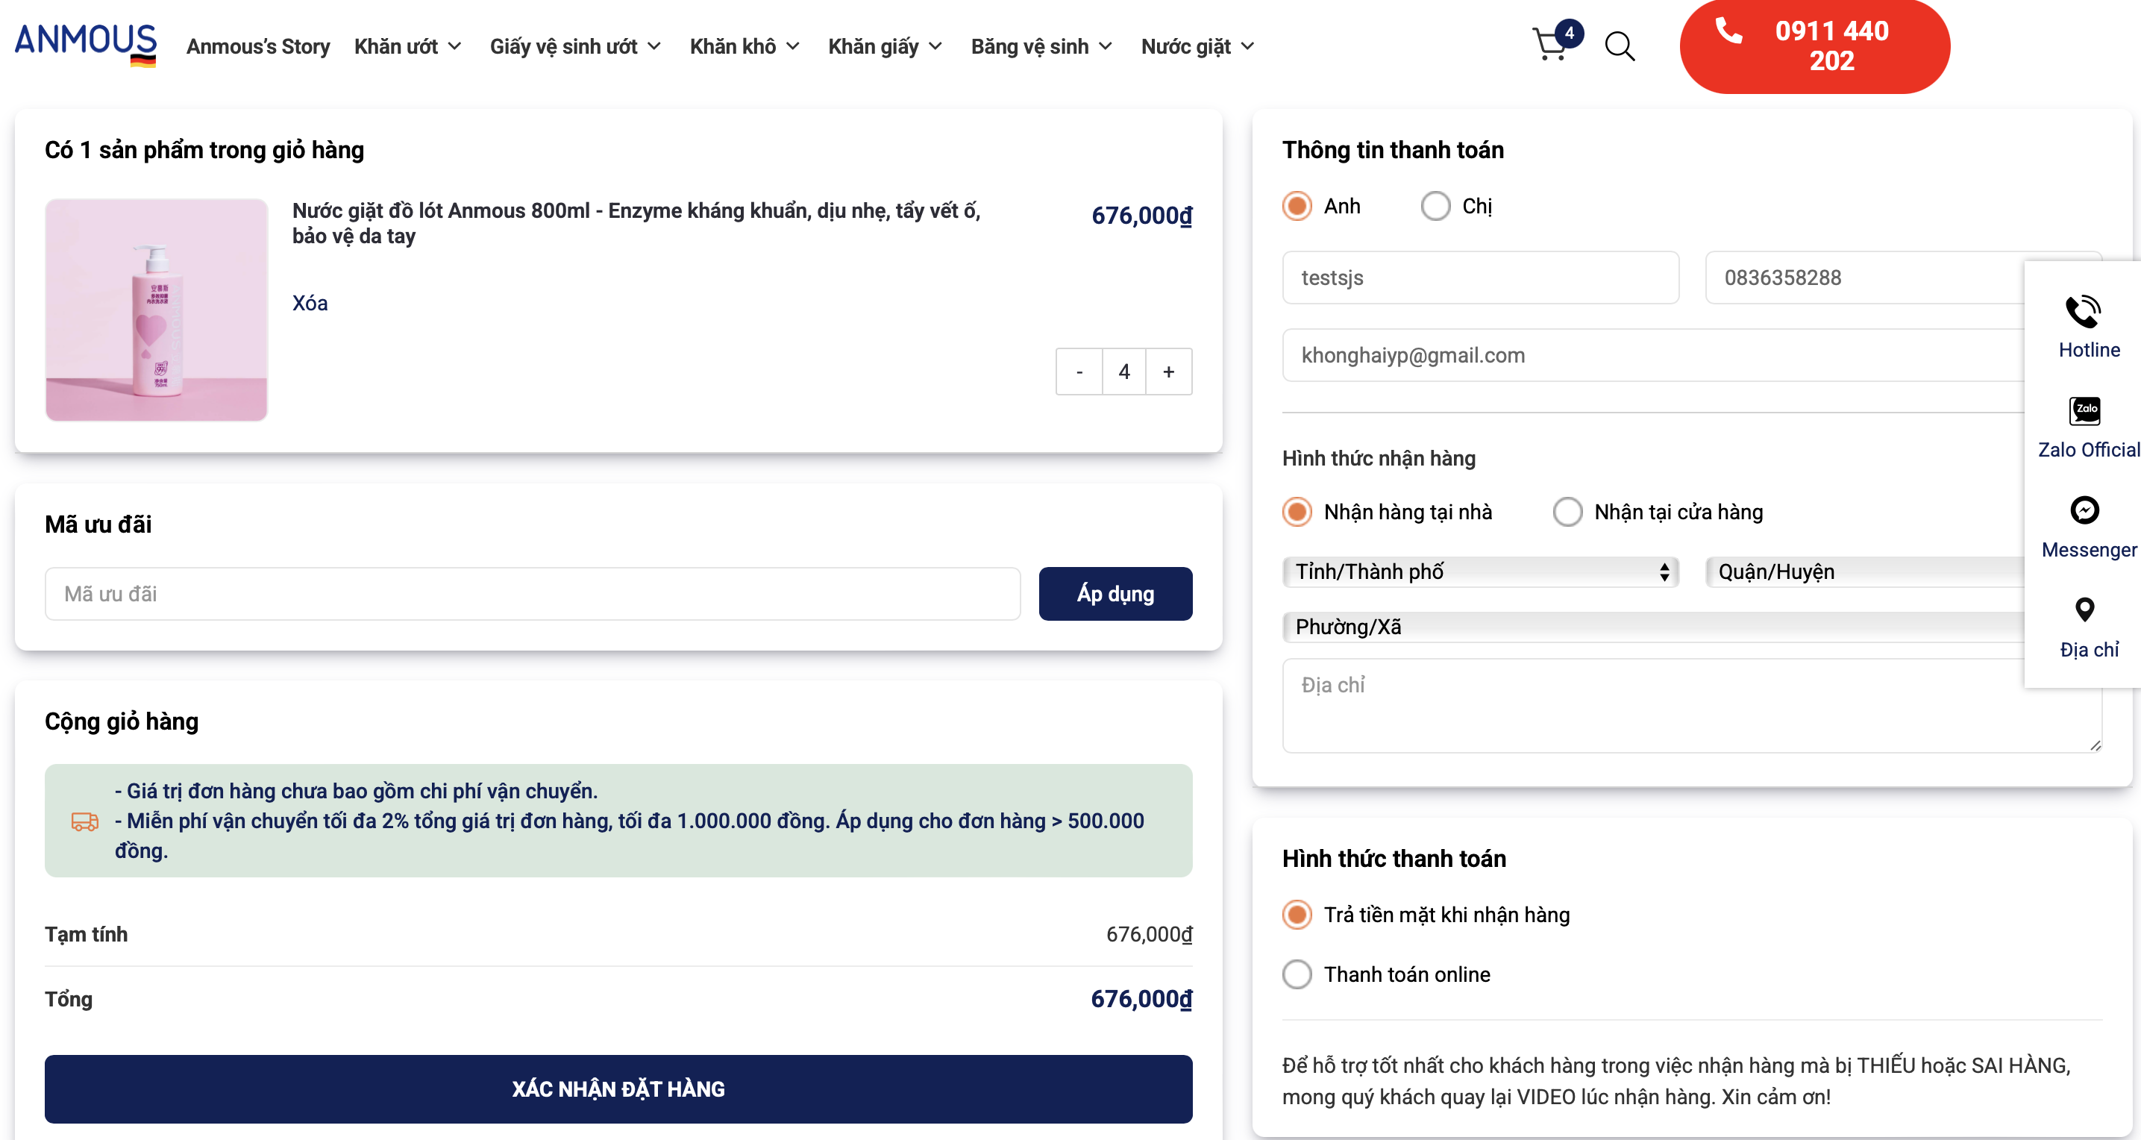Select the Chị radio button
The image size is (2141, 1140).
coord(1435,206)
